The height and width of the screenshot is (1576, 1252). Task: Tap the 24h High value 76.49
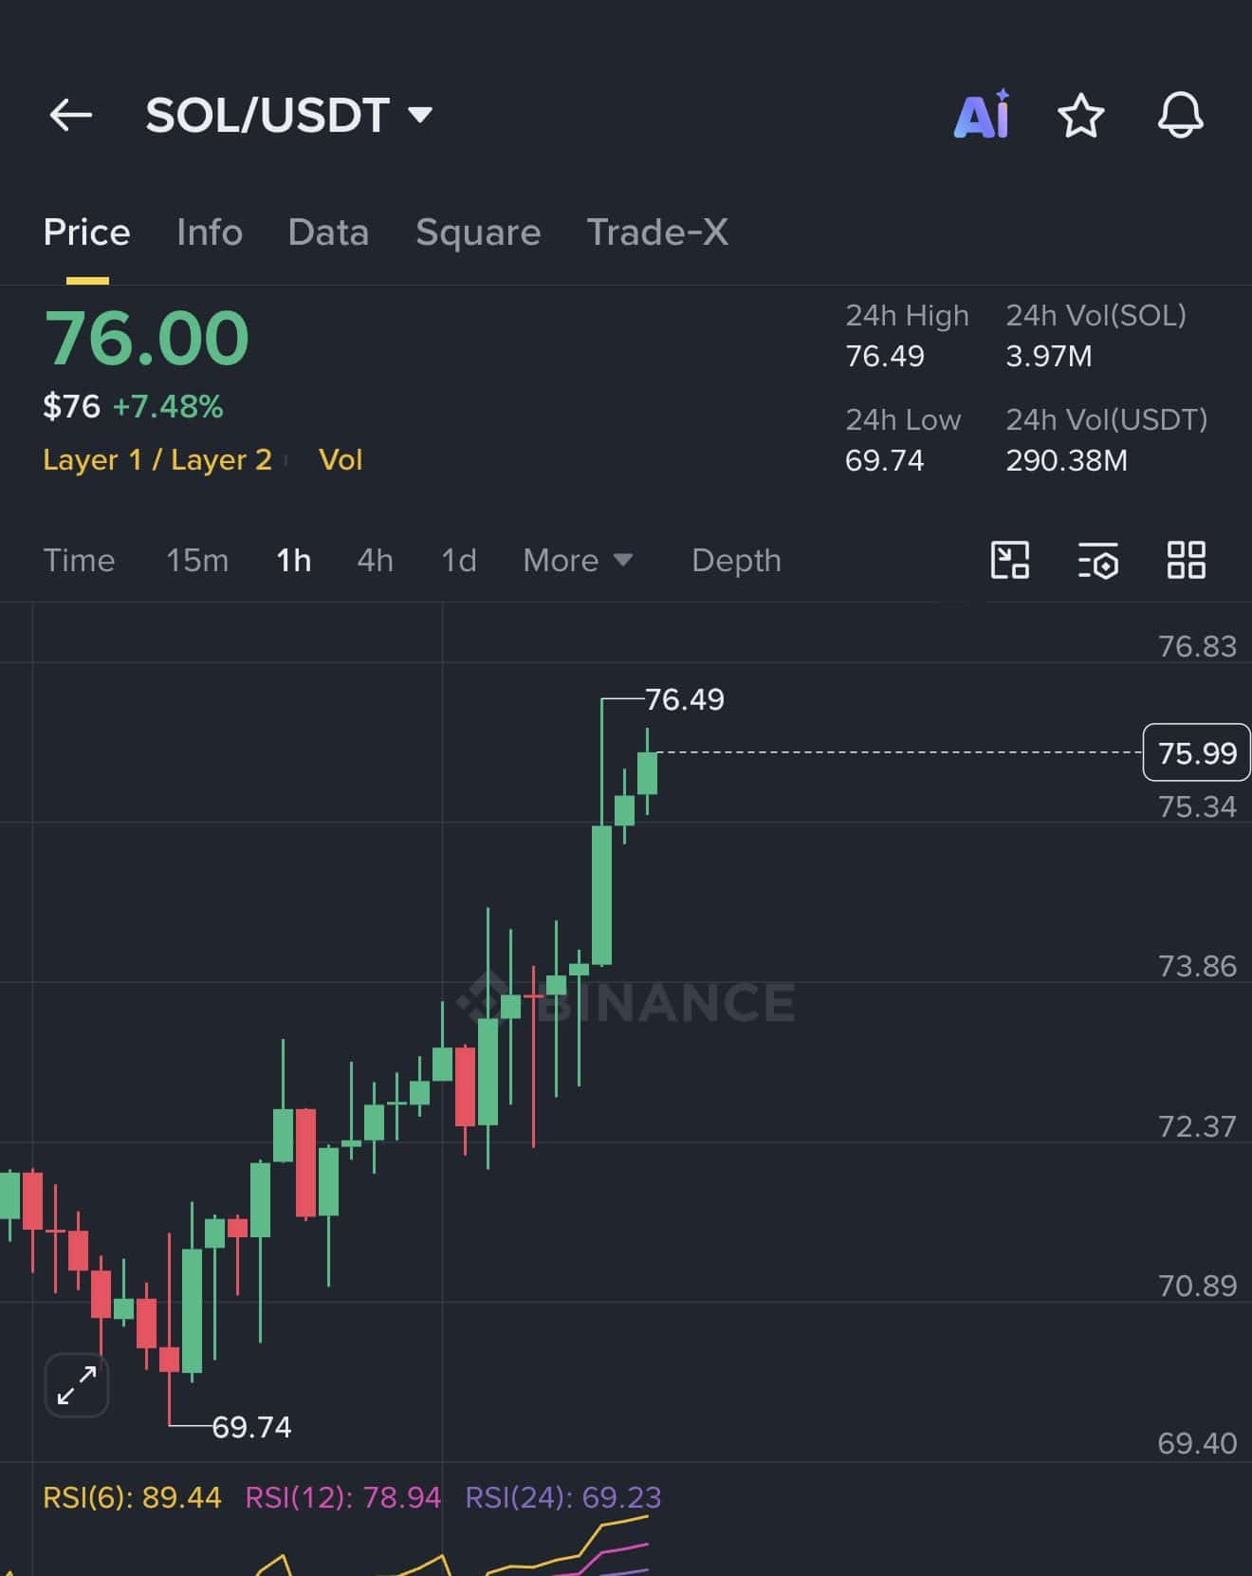pyautogui.click(x=884, y=357)
